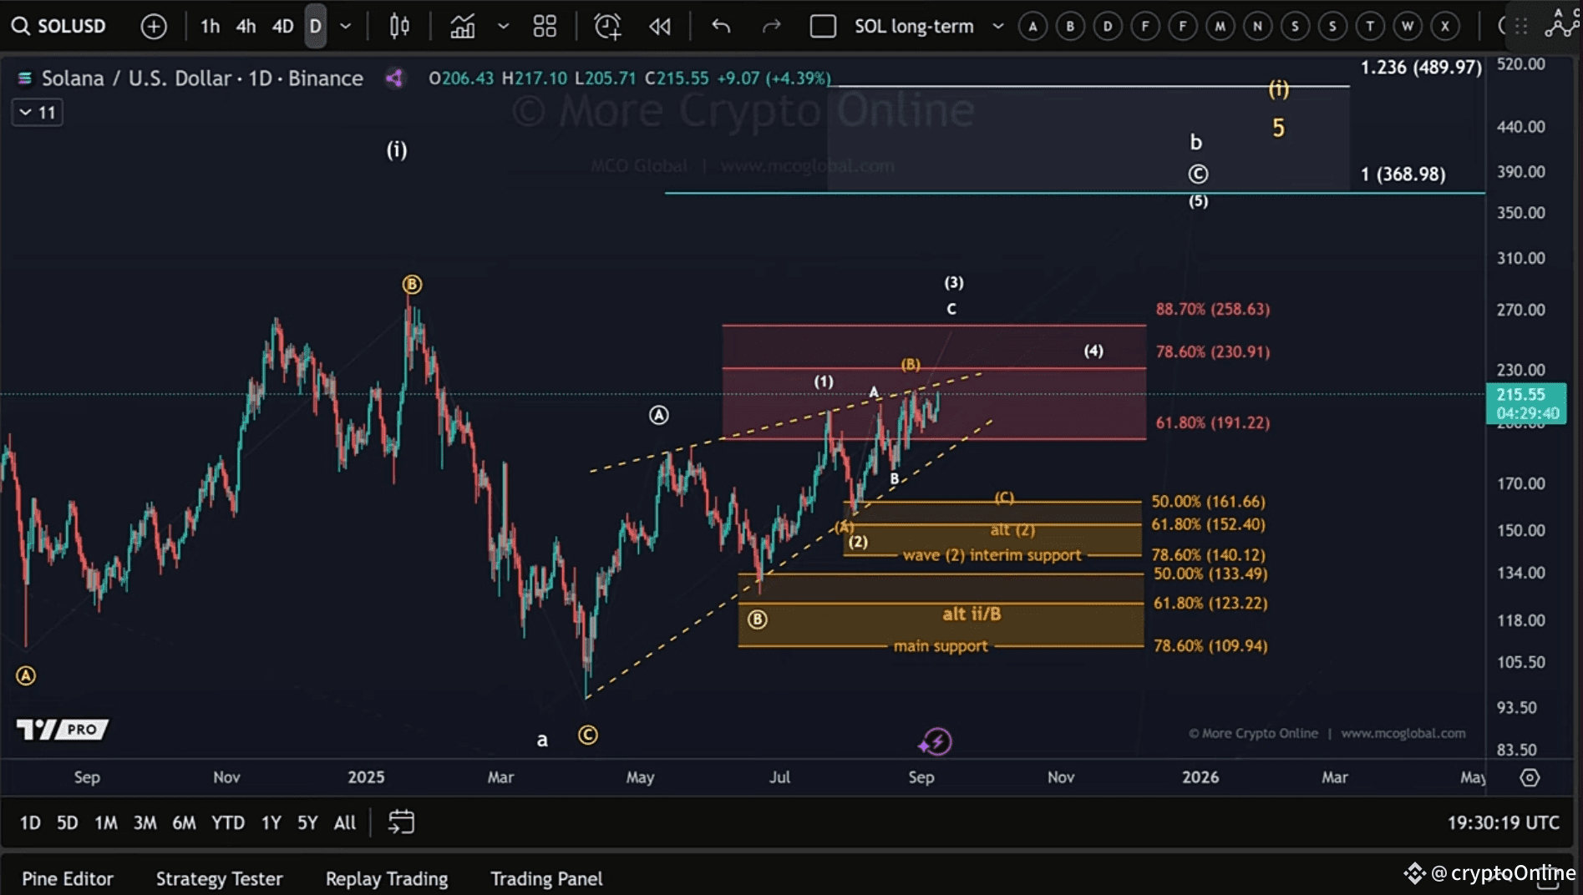Click the circled B quick-access button
The height and width of the screenshot is (895, 1583).
[1070, 27]
